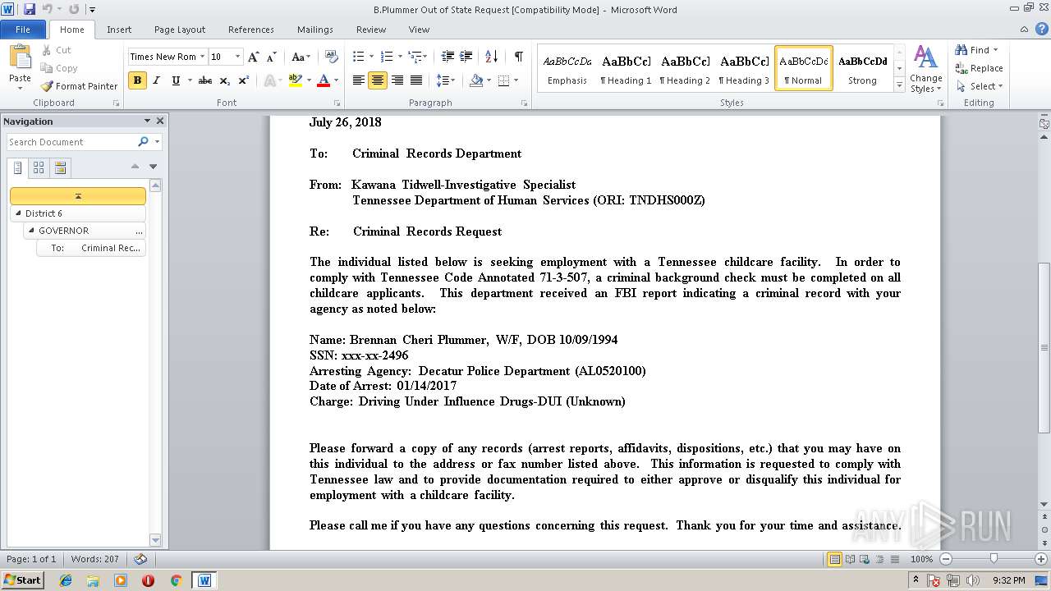Image resolution: width=1051 pixels, height=591 pixels.
Task: Switch to Insert tab
Action: tap(119, 30)
